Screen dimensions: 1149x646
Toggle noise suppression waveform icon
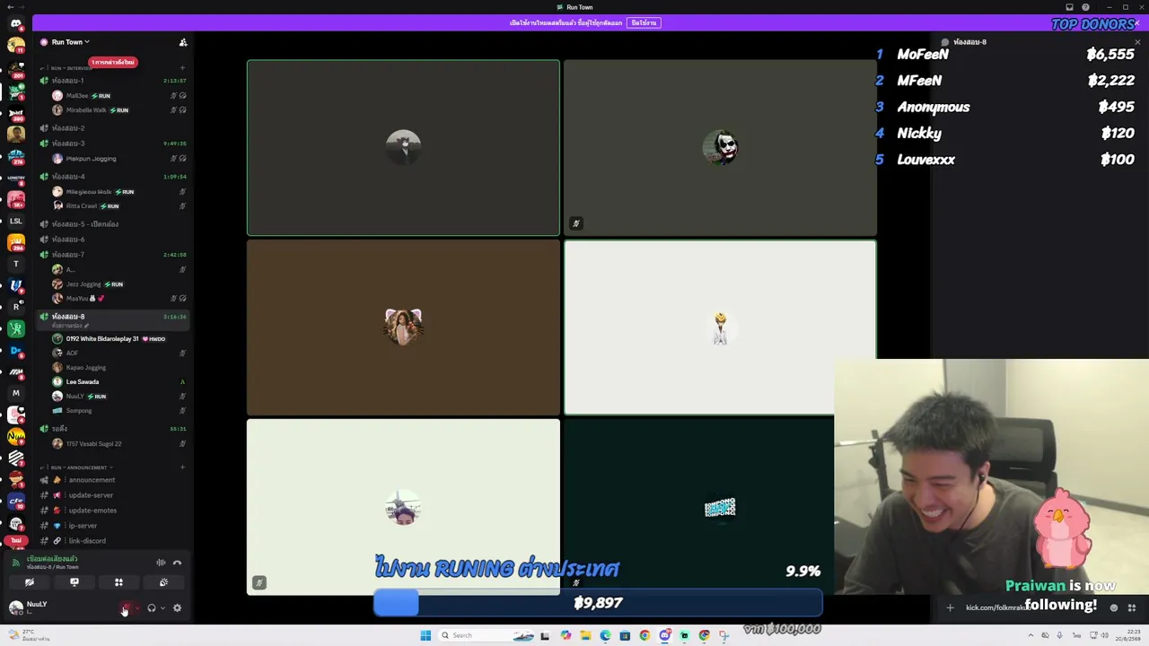(x=161, y=563)
